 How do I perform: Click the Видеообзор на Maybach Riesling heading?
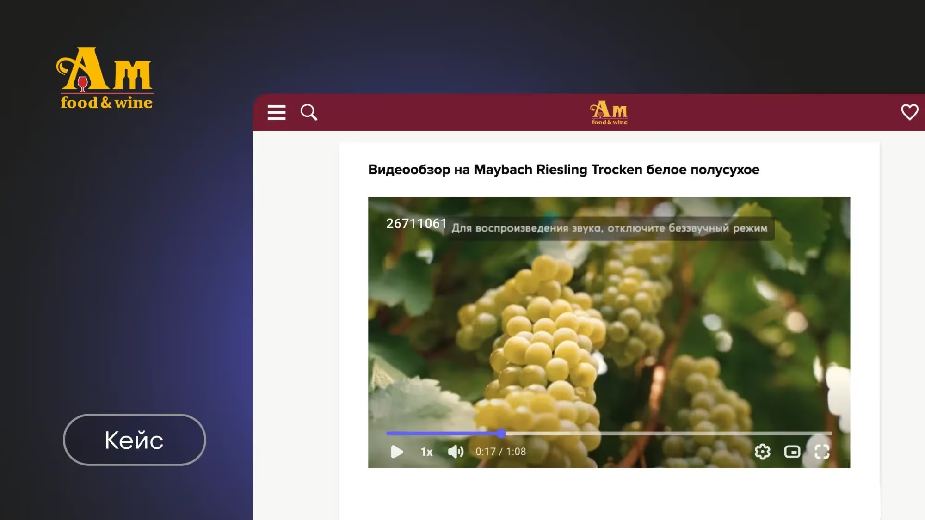click(563, 170)
